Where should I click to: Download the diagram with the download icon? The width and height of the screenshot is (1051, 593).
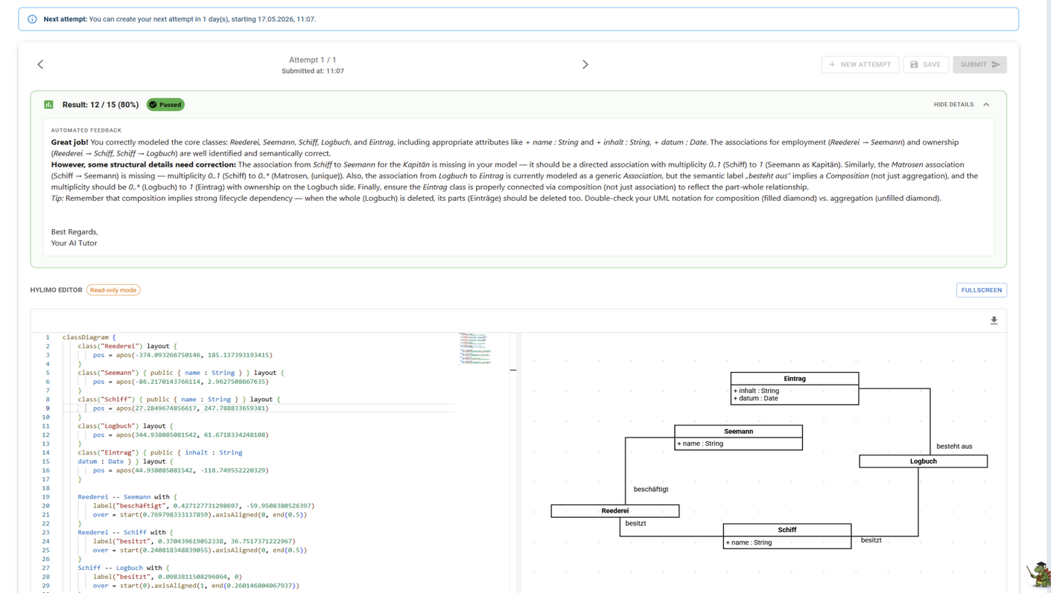(994, 321)
